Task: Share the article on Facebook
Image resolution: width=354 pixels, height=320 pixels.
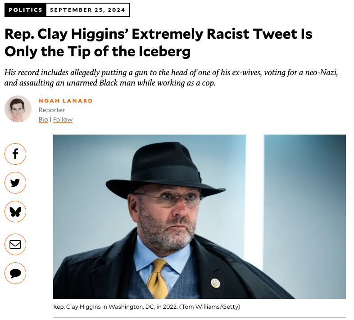Action: (15, 154)
